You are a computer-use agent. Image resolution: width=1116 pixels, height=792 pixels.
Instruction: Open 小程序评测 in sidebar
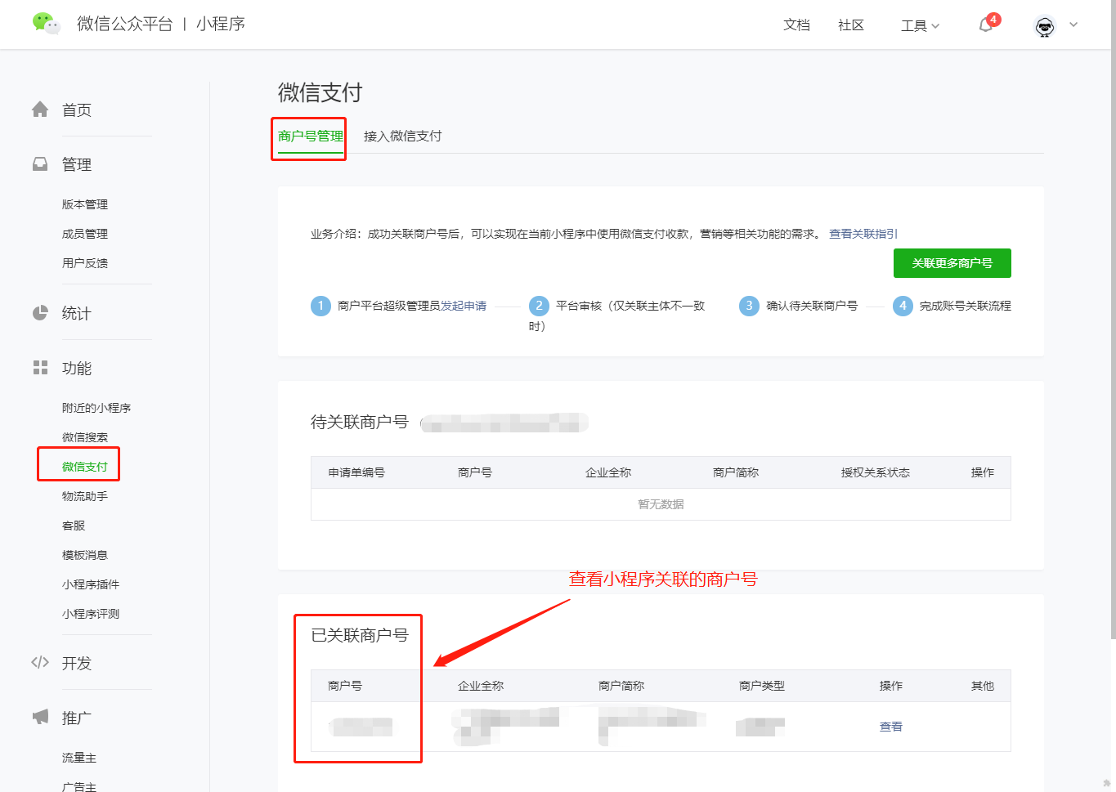pos(91,614)
